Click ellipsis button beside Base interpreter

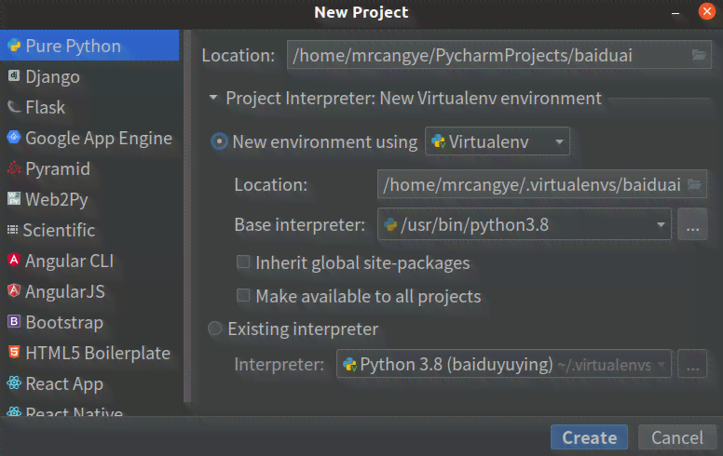[692, 224]
